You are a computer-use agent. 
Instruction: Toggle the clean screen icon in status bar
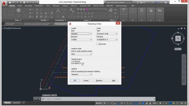(182, 103)
